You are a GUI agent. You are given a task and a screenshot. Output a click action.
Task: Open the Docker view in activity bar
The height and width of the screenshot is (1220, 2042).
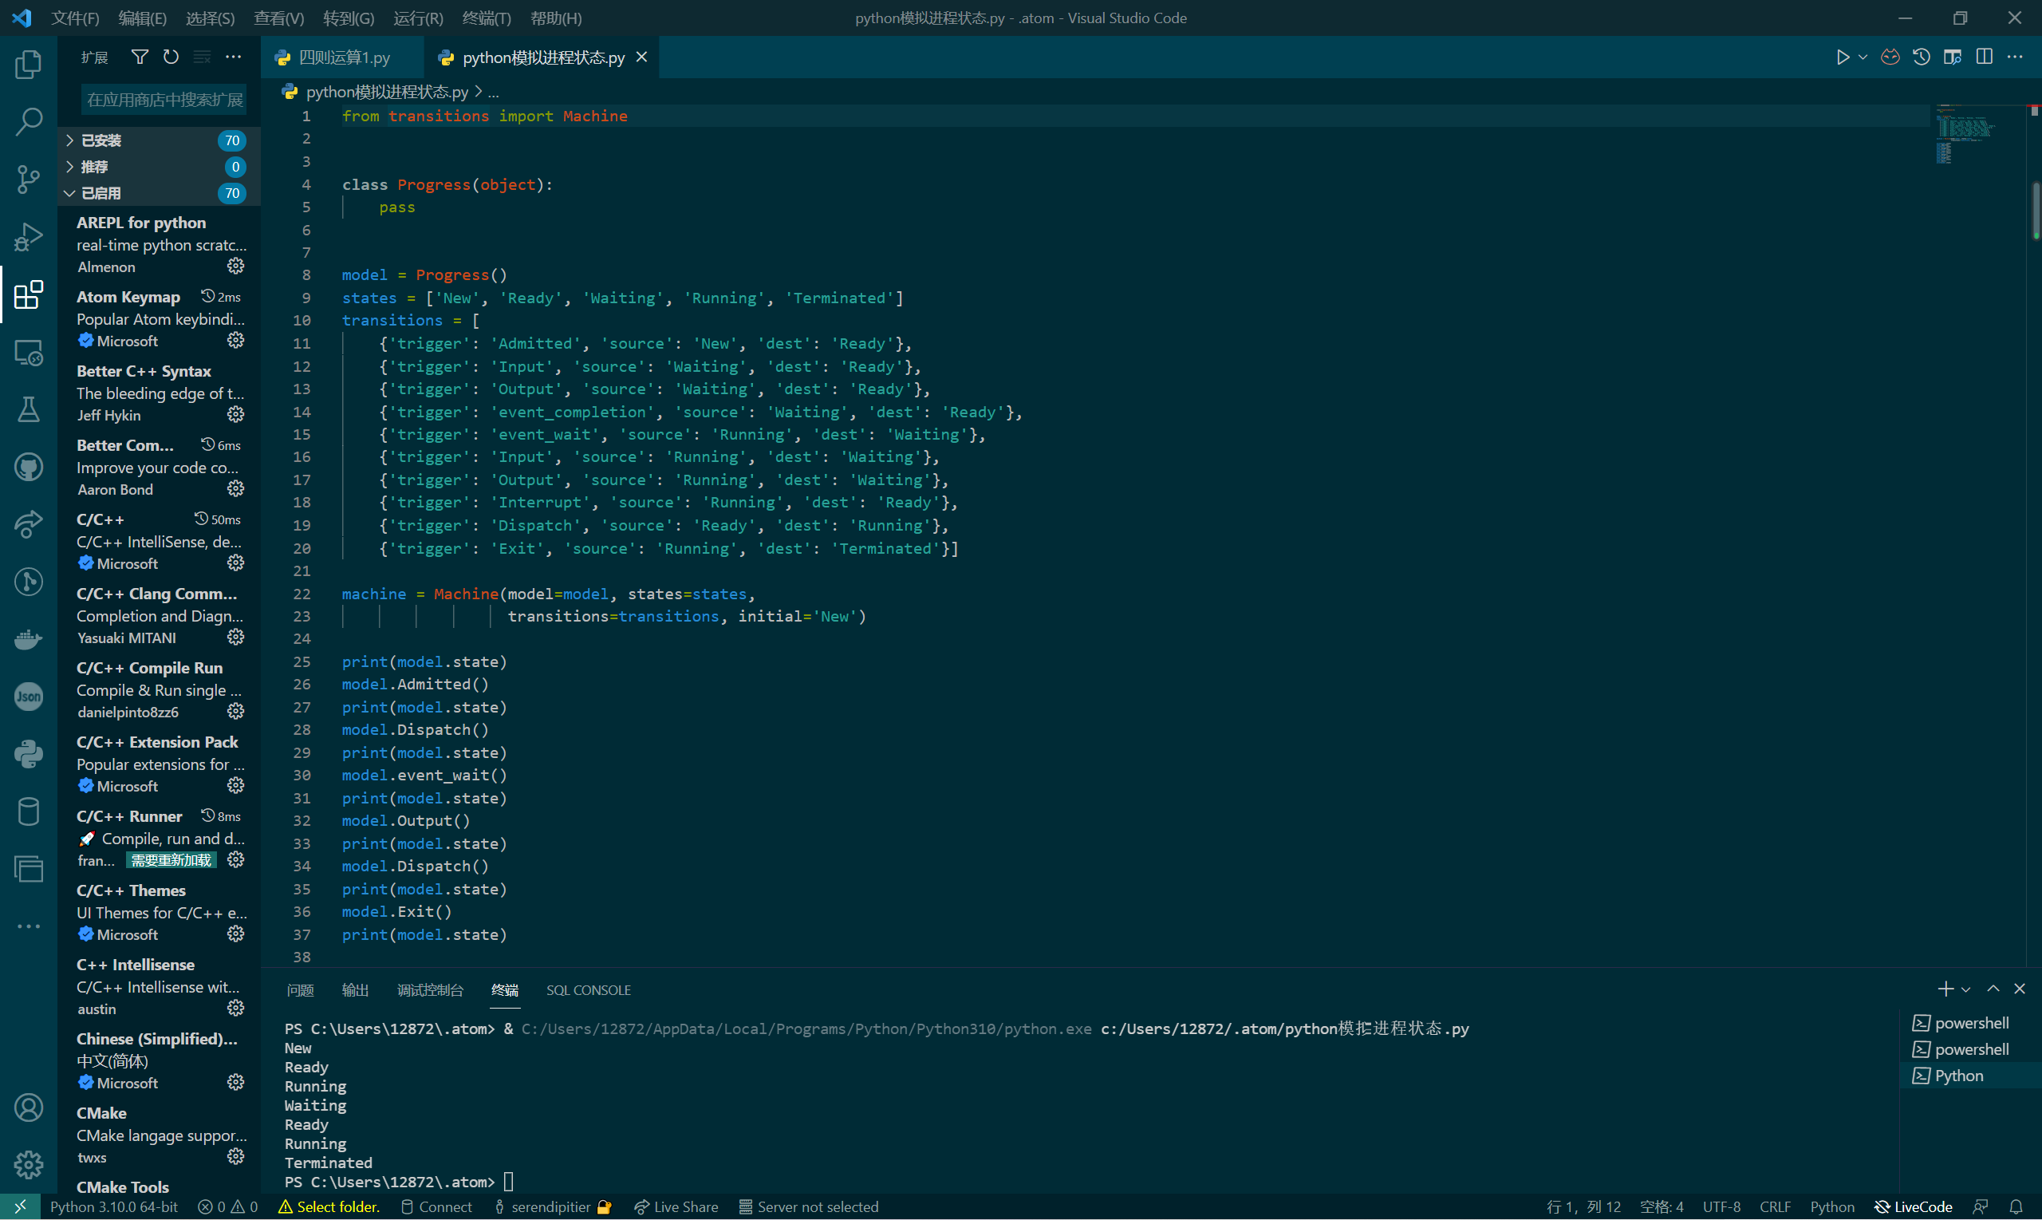(x=29, y=639)
